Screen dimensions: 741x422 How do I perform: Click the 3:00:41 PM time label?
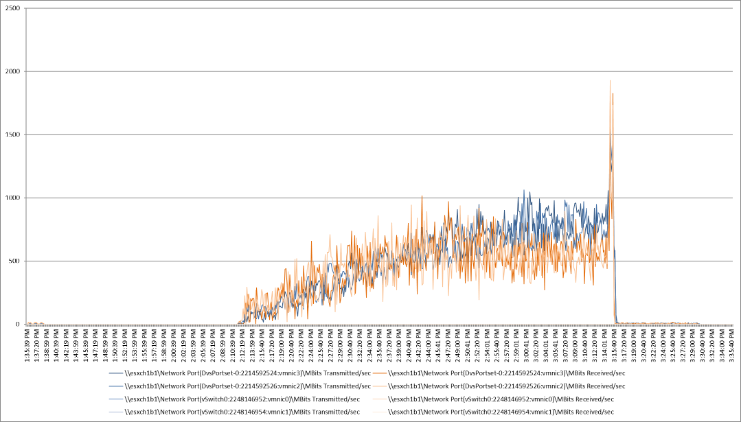pyautogui.click(x=527, y=346)
